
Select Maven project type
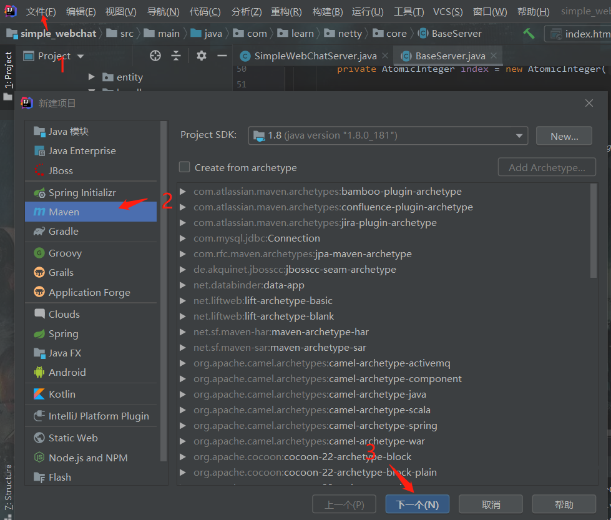[x=90, y=212]
